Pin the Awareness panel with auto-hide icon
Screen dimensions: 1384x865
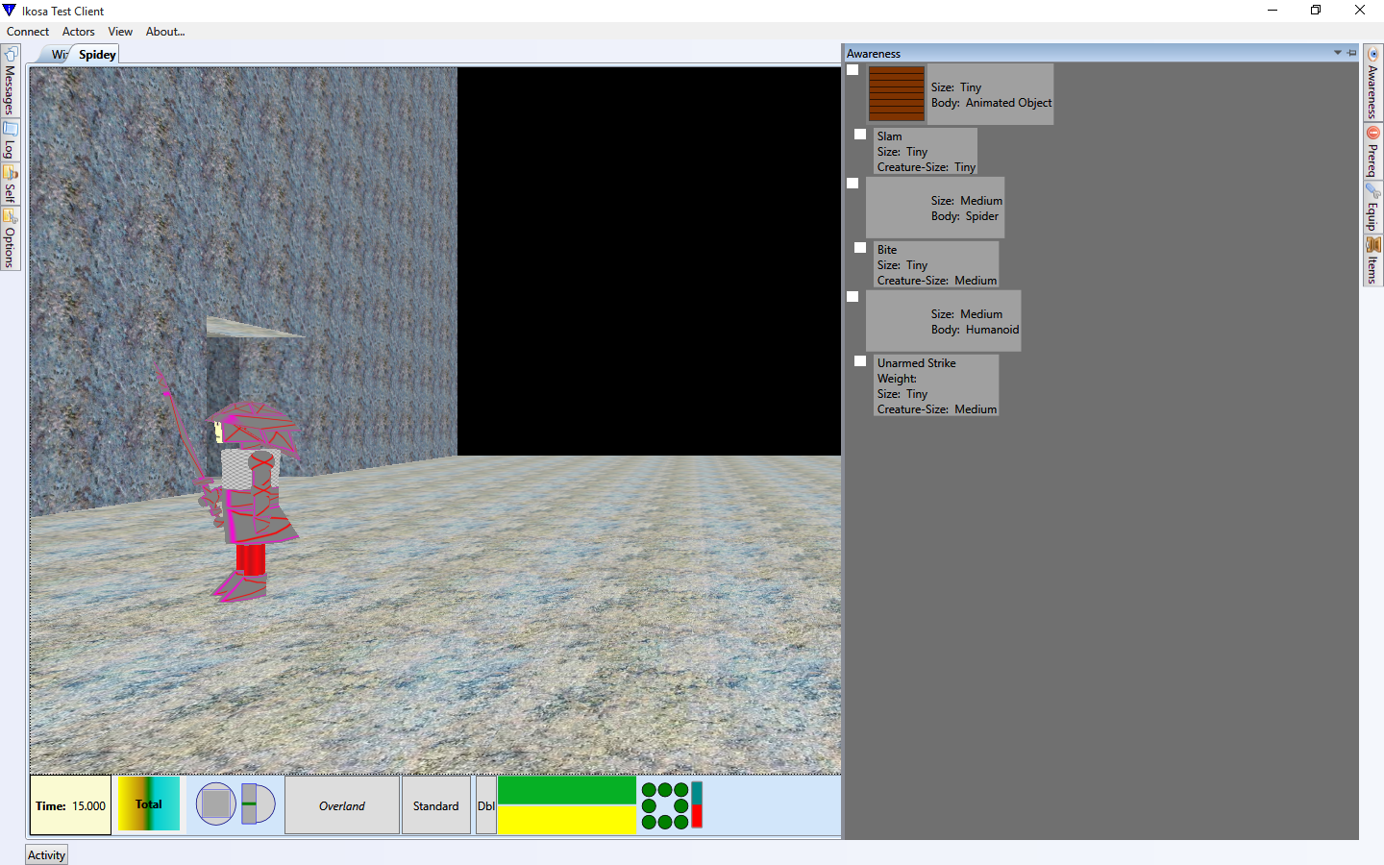(1351, 53)
